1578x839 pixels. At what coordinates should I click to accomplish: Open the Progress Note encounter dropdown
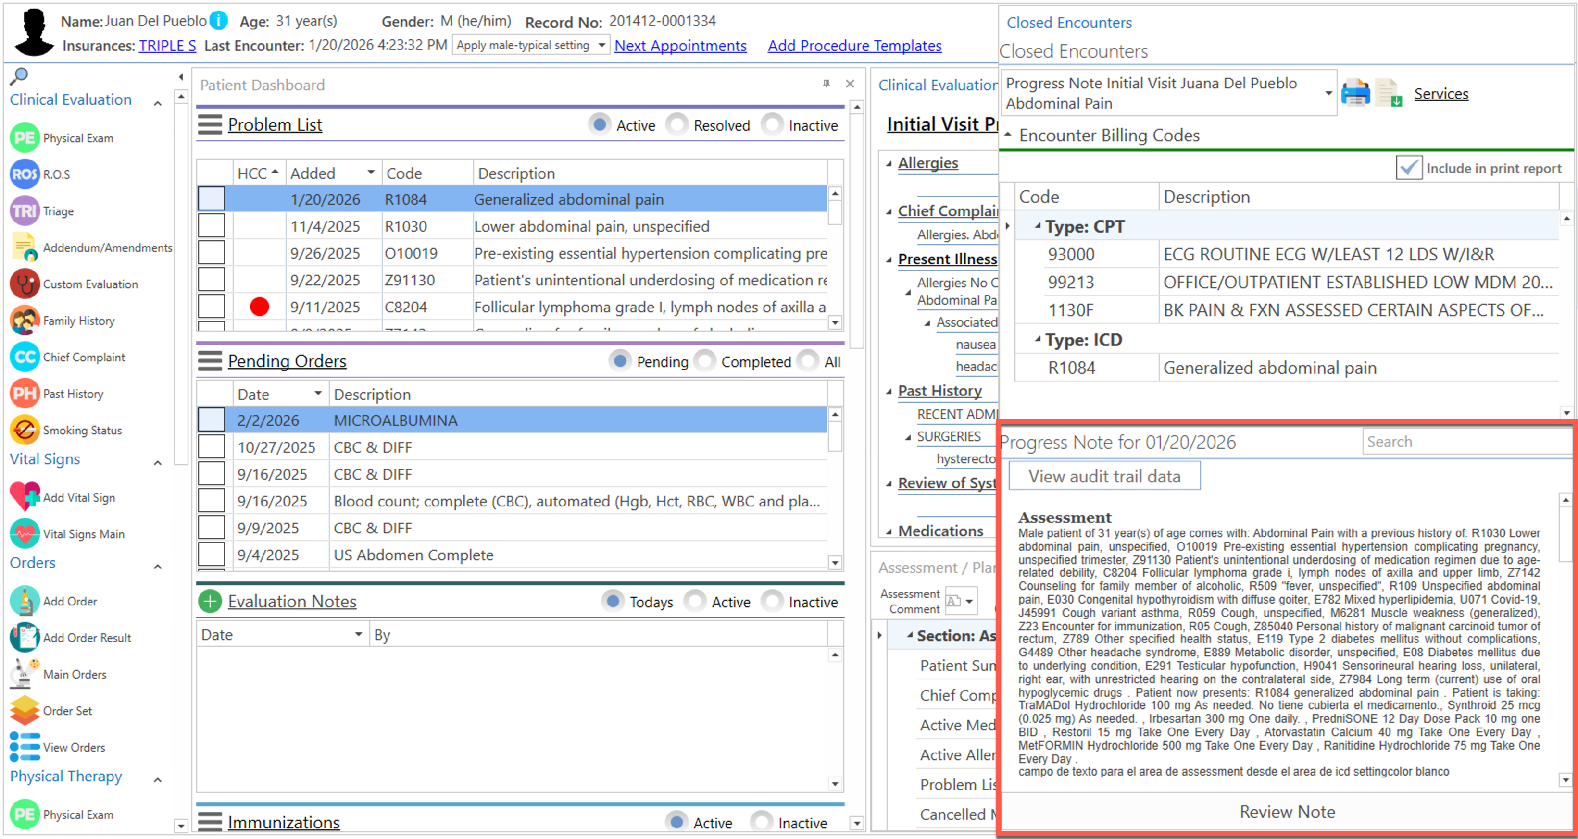(x=1328, y=93)
